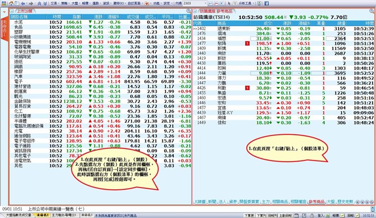The image size is (376, 218).
Task: Open the K-line chart icon
Action: 222,3
